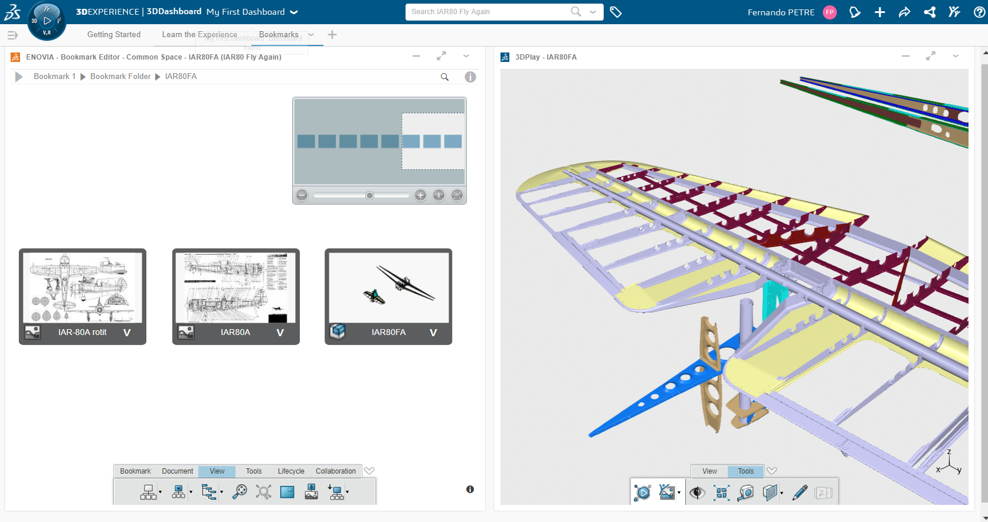Click the image expand/collapse icon
988x522 pixels.
coord(312,492)
